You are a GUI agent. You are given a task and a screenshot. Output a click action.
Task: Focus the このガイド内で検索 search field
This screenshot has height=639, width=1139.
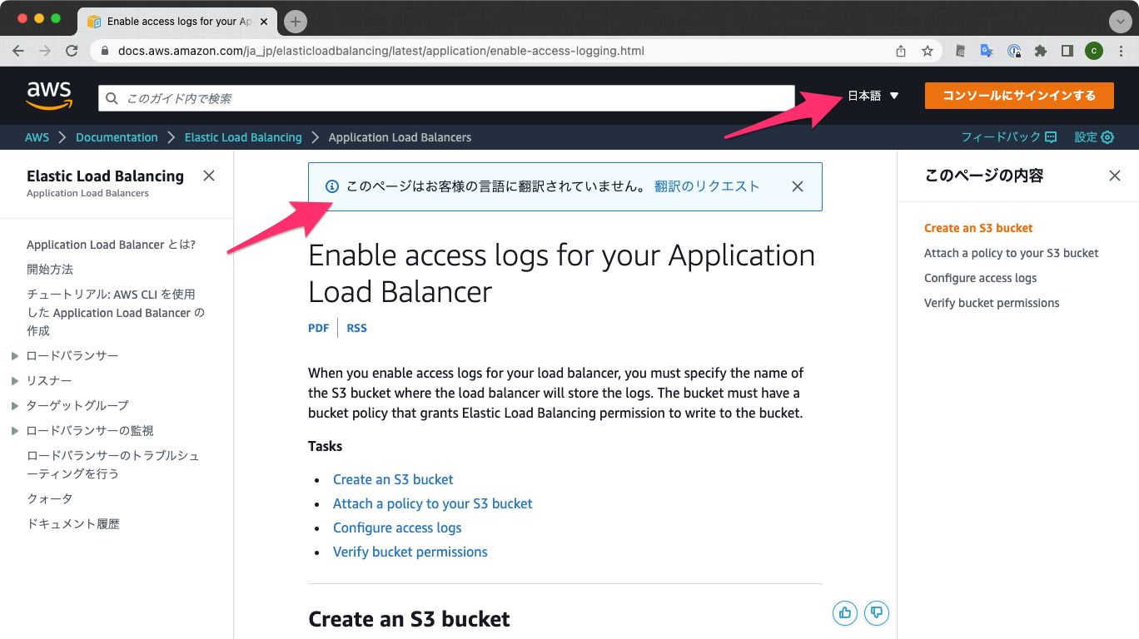point(446,98)
